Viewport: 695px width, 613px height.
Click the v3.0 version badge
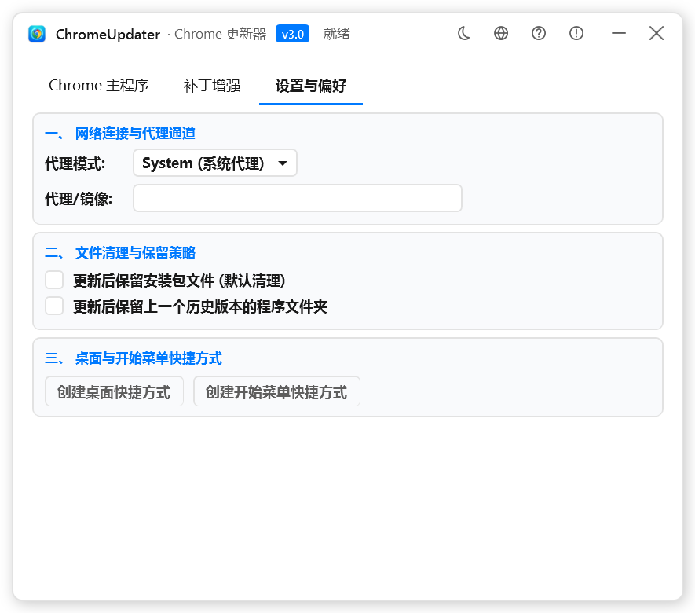click(x=293, y=34)
